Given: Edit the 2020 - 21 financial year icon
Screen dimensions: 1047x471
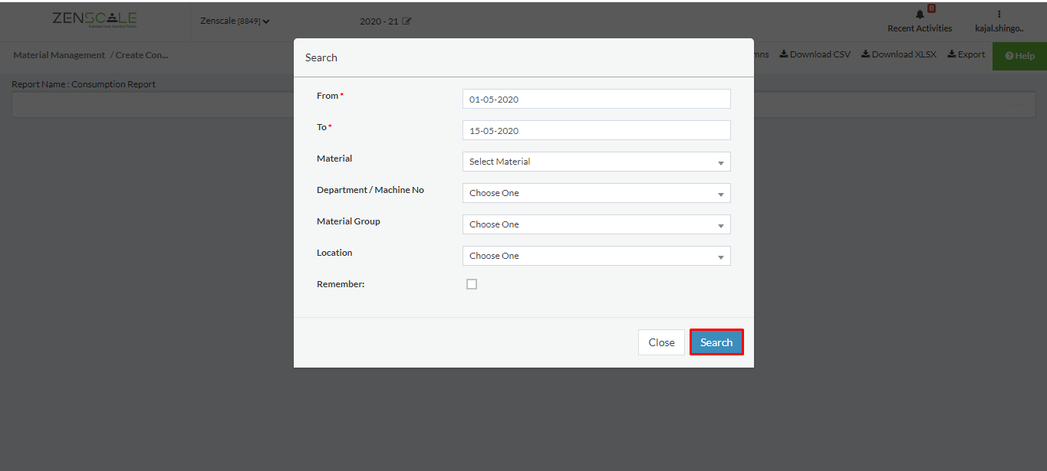Looking at the screenshot, I should pos(407,21).
